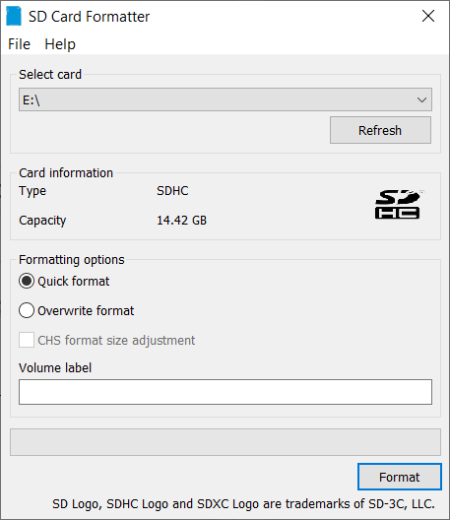
Task: Click the empty progress bar
Action: (225, 442)
